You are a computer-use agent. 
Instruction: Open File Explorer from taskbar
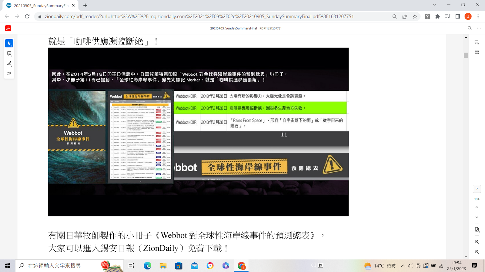163,266
